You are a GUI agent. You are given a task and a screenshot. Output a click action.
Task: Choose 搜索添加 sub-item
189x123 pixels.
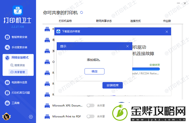click(x=18, y=65)
